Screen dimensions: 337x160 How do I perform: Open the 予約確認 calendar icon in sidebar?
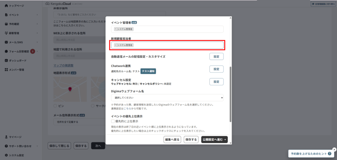tap(6, 24)
